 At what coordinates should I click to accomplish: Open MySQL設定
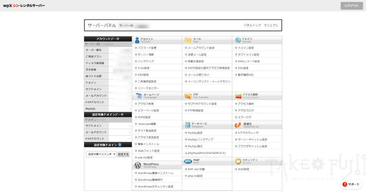tap(195, 133)
